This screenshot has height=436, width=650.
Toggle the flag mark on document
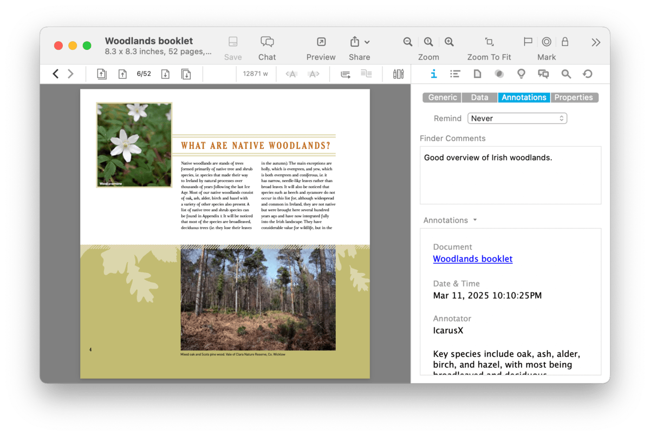[528, 42]
